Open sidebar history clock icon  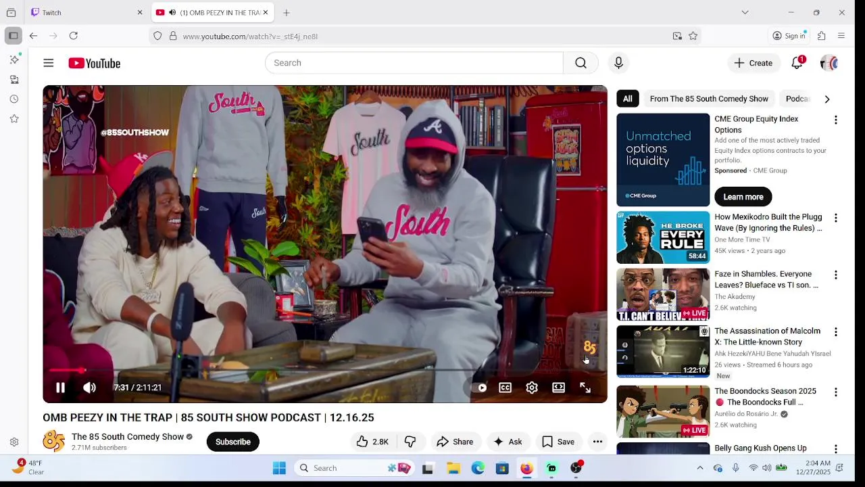tap(14, 99)
